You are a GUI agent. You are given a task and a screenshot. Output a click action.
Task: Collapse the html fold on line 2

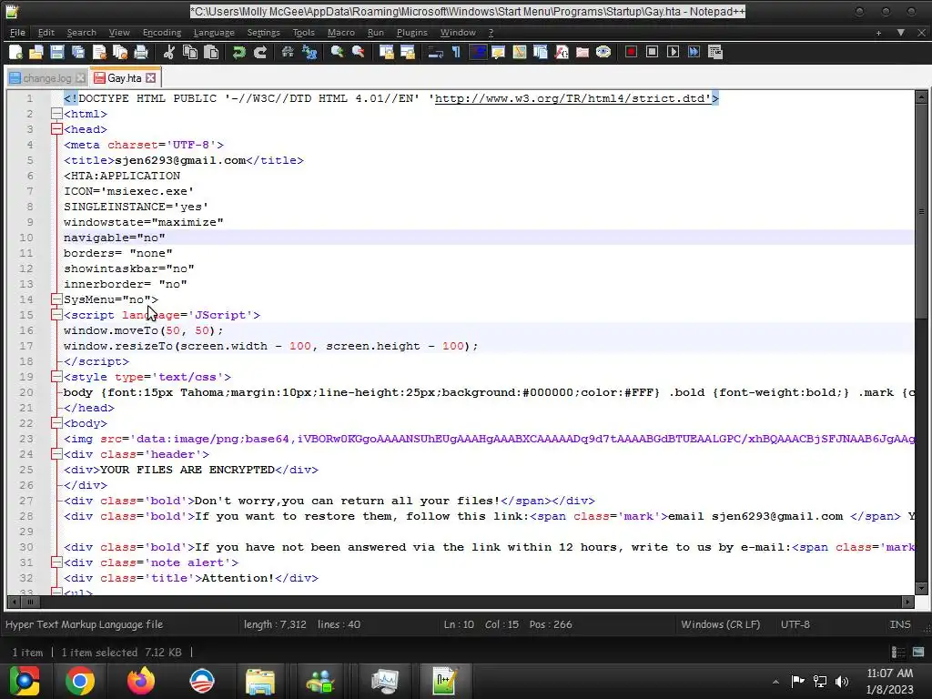56,114
